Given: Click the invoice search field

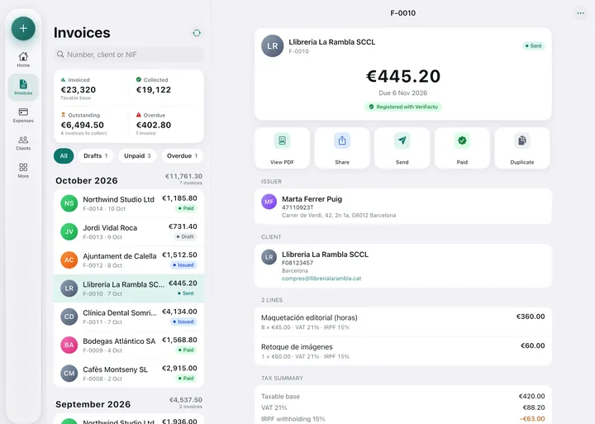Looking at the screenshot, I should pos(129,55).
